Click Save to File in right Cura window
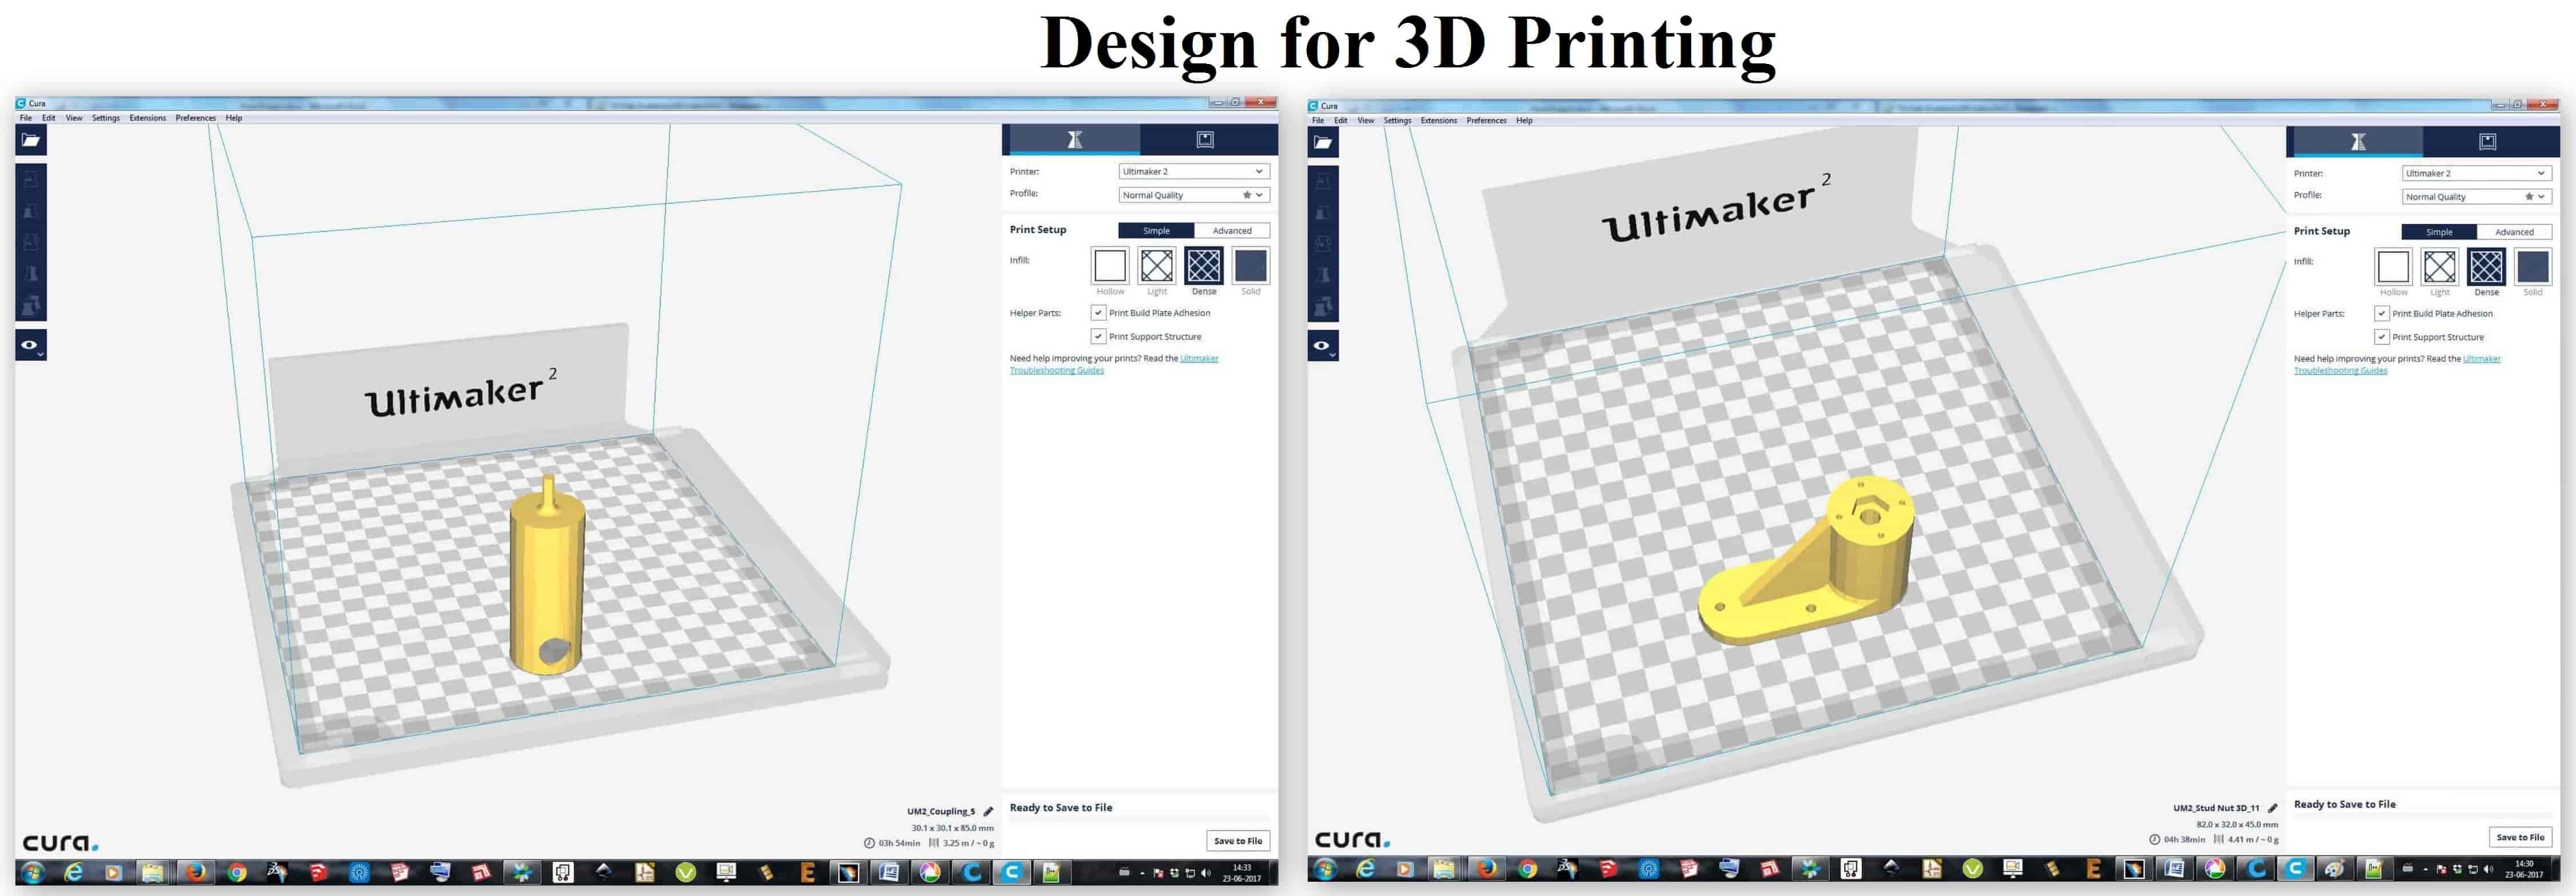This screenshot has height=896, width=2576. 2520,837
